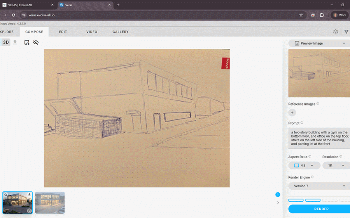
Task: Expand the side panel chevron arrow
Action: click(x=278, y=202)
